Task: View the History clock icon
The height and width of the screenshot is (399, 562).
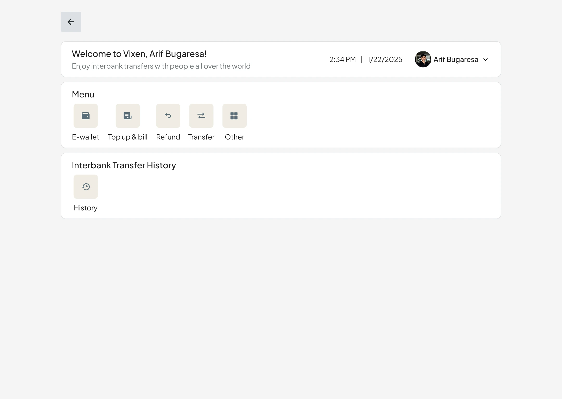Action: point(86,187)
